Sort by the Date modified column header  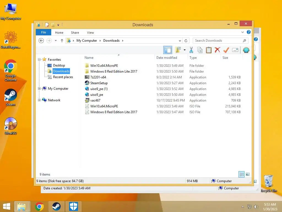[167, 58]
